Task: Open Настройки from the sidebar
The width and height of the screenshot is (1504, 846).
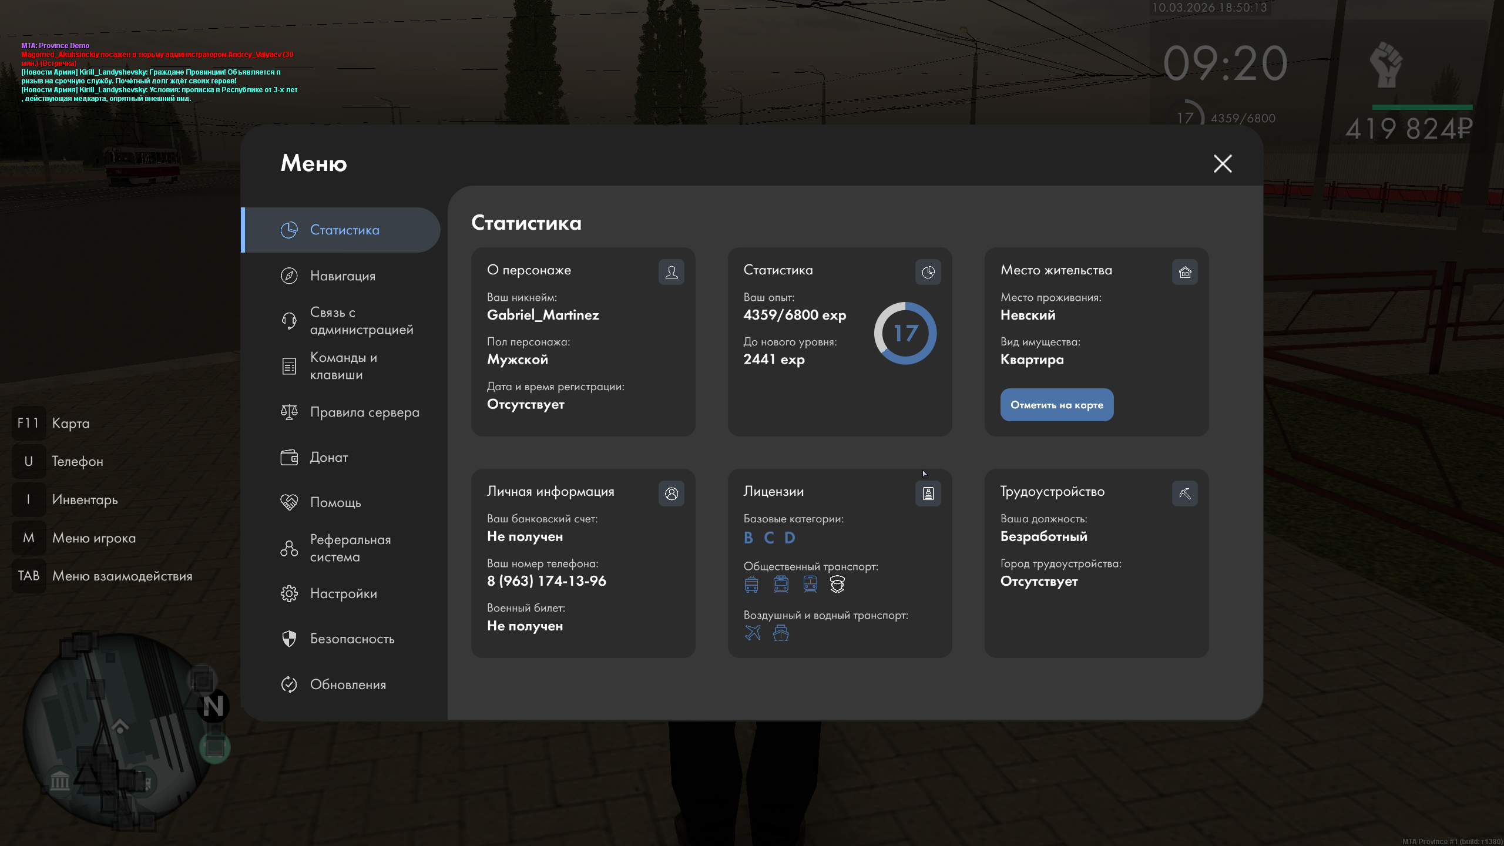Action: click(343, 593)
